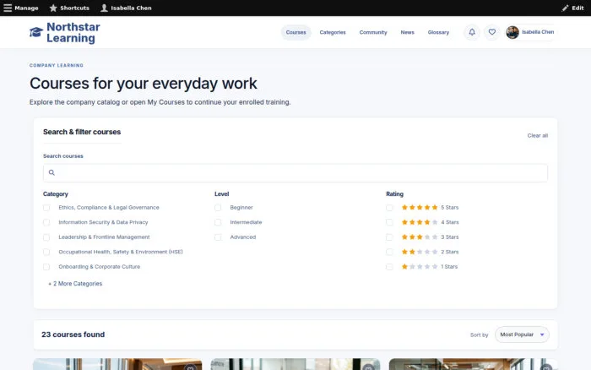Filter by 1 Stars rating
Image resolution: width=591 pixels, height=370 pixels.
[x=389, y=267]
